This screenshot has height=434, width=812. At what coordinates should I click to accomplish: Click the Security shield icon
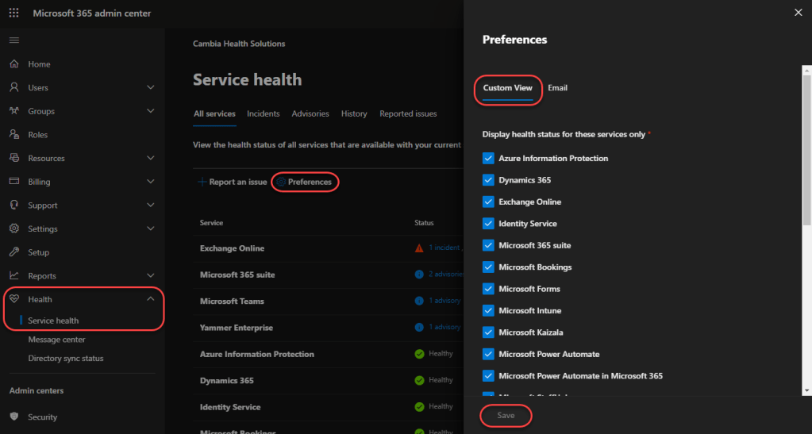tap(14, 417)
